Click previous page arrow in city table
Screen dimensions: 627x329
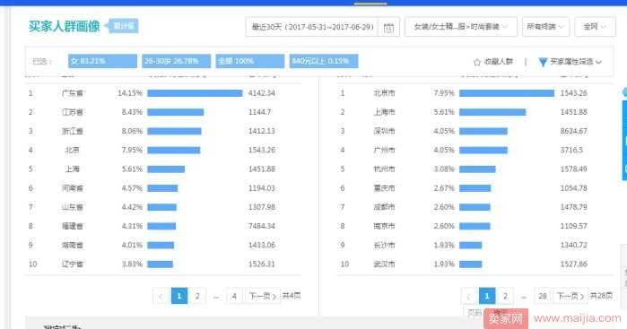(468, 296)
